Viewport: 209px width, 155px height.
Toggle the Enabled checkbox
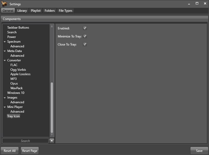click(85, 28)
